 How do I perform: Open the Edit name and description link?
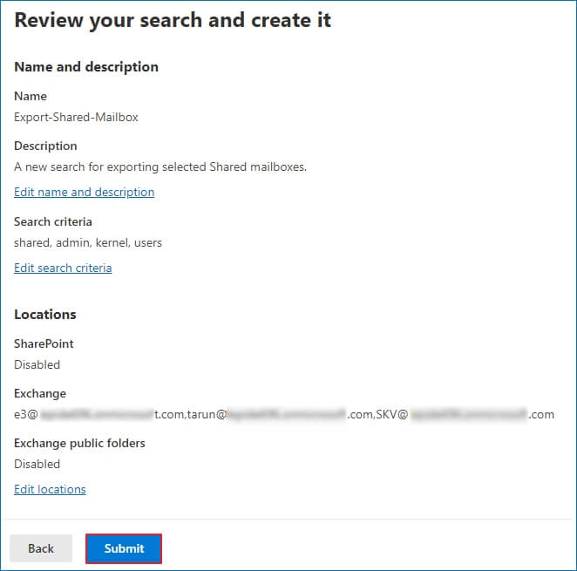tap(84, 192)
